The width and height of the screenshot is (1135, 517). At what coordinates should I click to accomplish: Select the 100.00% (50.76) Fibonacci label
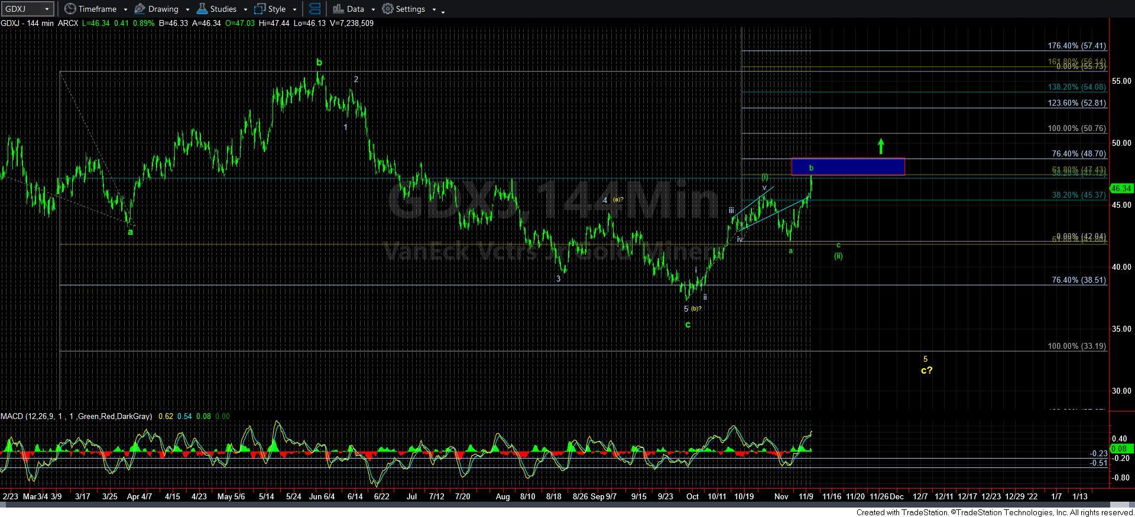click(1076, 128)
